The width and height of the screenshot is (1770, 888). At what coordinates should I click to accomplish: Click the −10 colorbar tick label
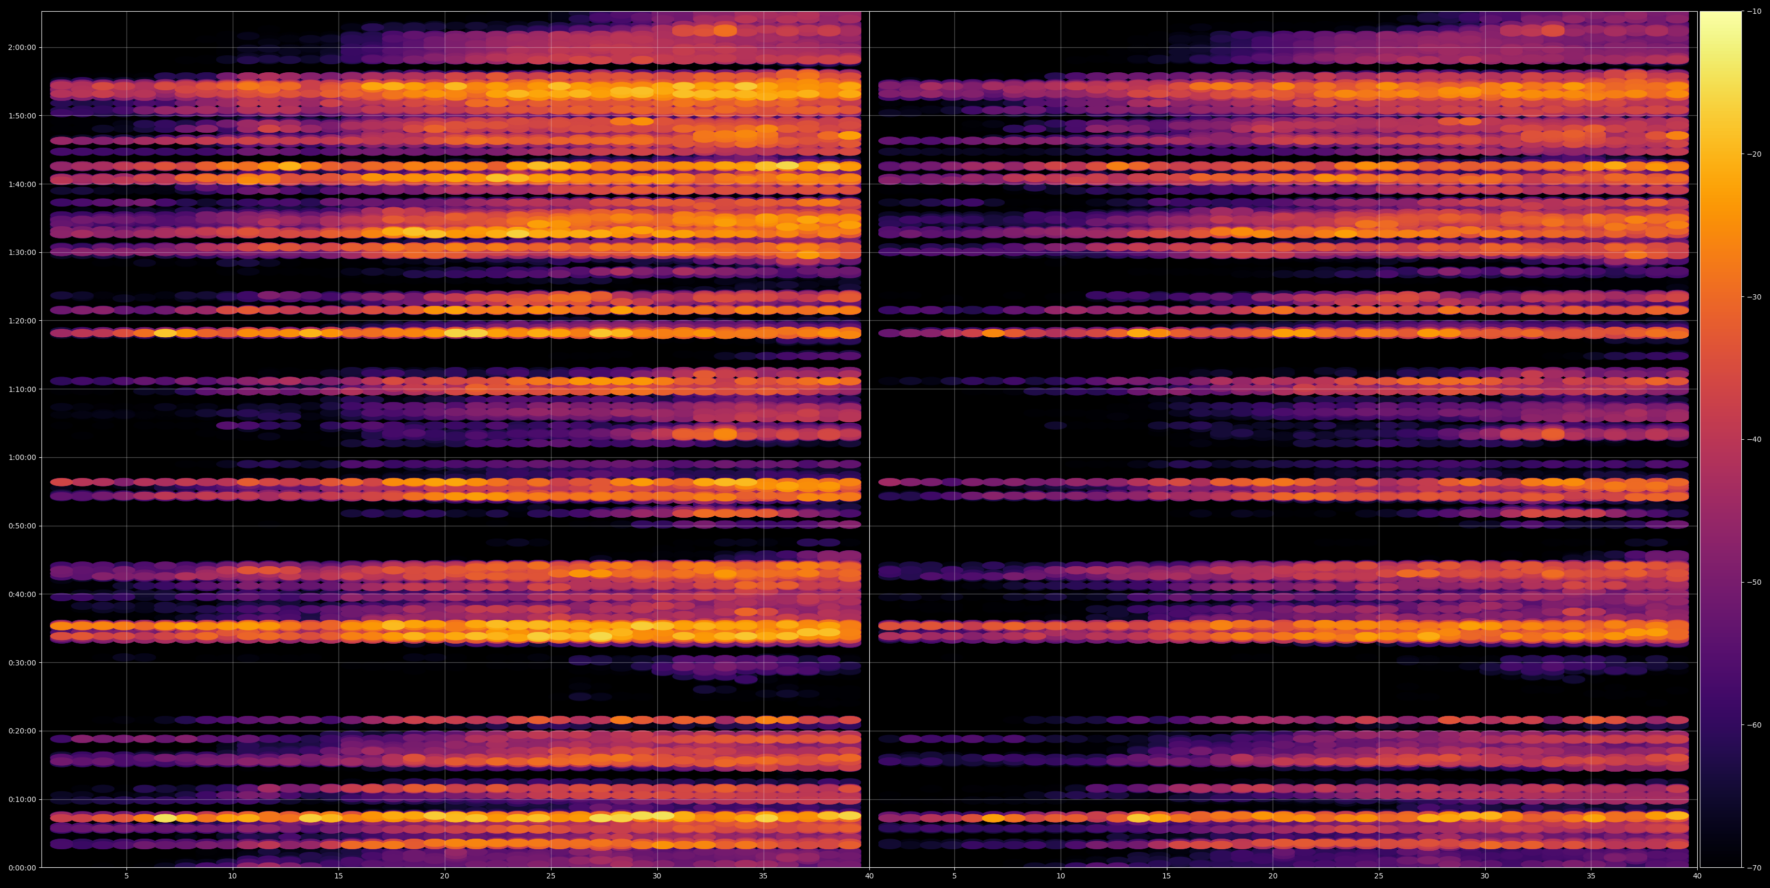coord(1754,11)
